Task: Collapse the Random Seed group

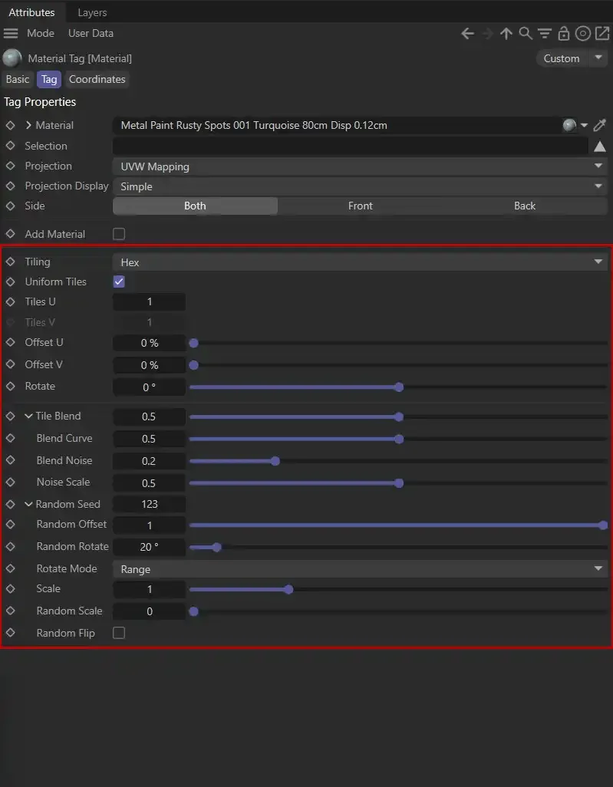Action: (28, 505)
